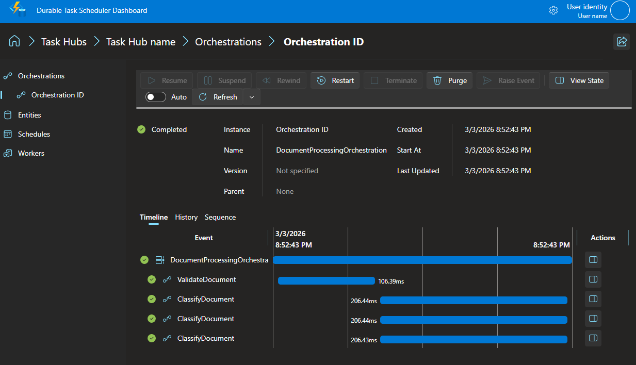Open state for the ValidateDocument row via Actions
The width and height of the screenshot is (636, 365).
(x=593, y=279)
